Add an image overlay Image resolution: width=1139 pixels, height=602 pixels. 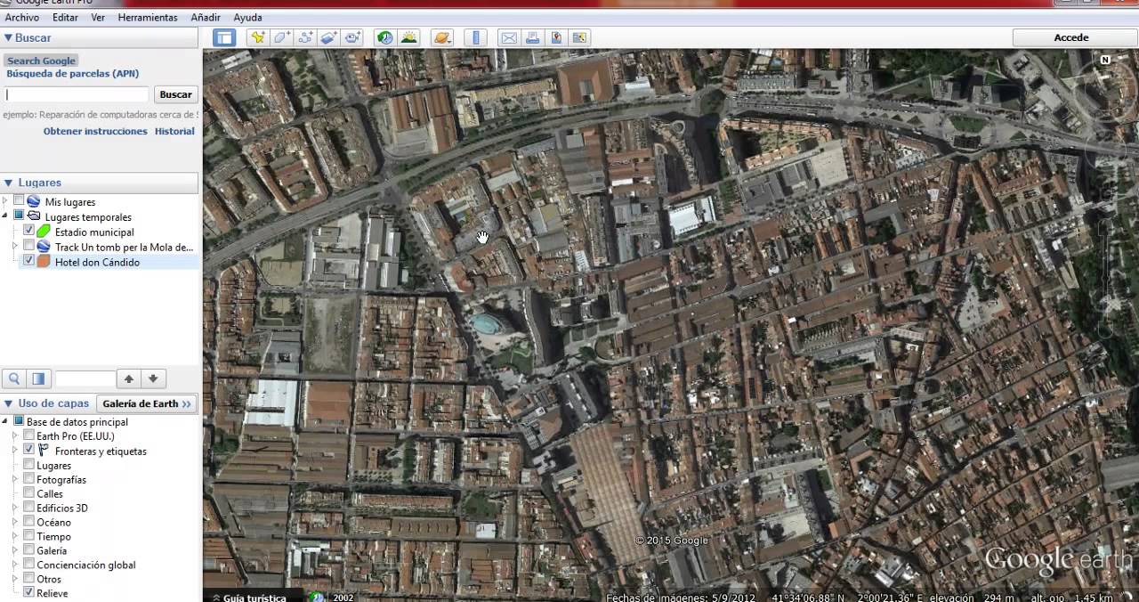pyautogui.click(x=329, y=37)
